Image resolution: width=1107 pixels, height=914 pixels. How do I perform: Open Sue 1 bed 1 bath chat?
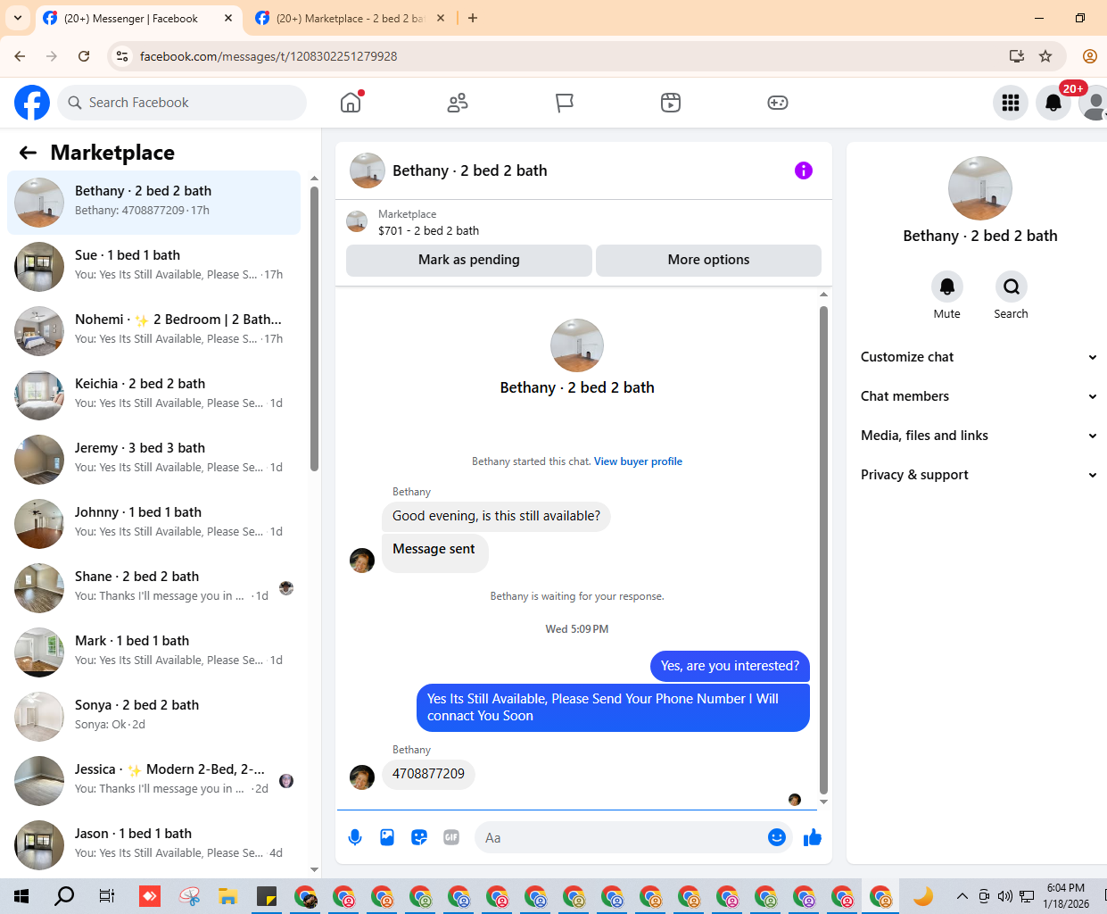153,267
